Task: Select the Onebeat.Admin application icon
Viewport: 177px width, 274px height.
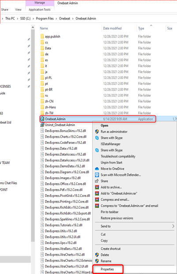Action: pos(42,119)
